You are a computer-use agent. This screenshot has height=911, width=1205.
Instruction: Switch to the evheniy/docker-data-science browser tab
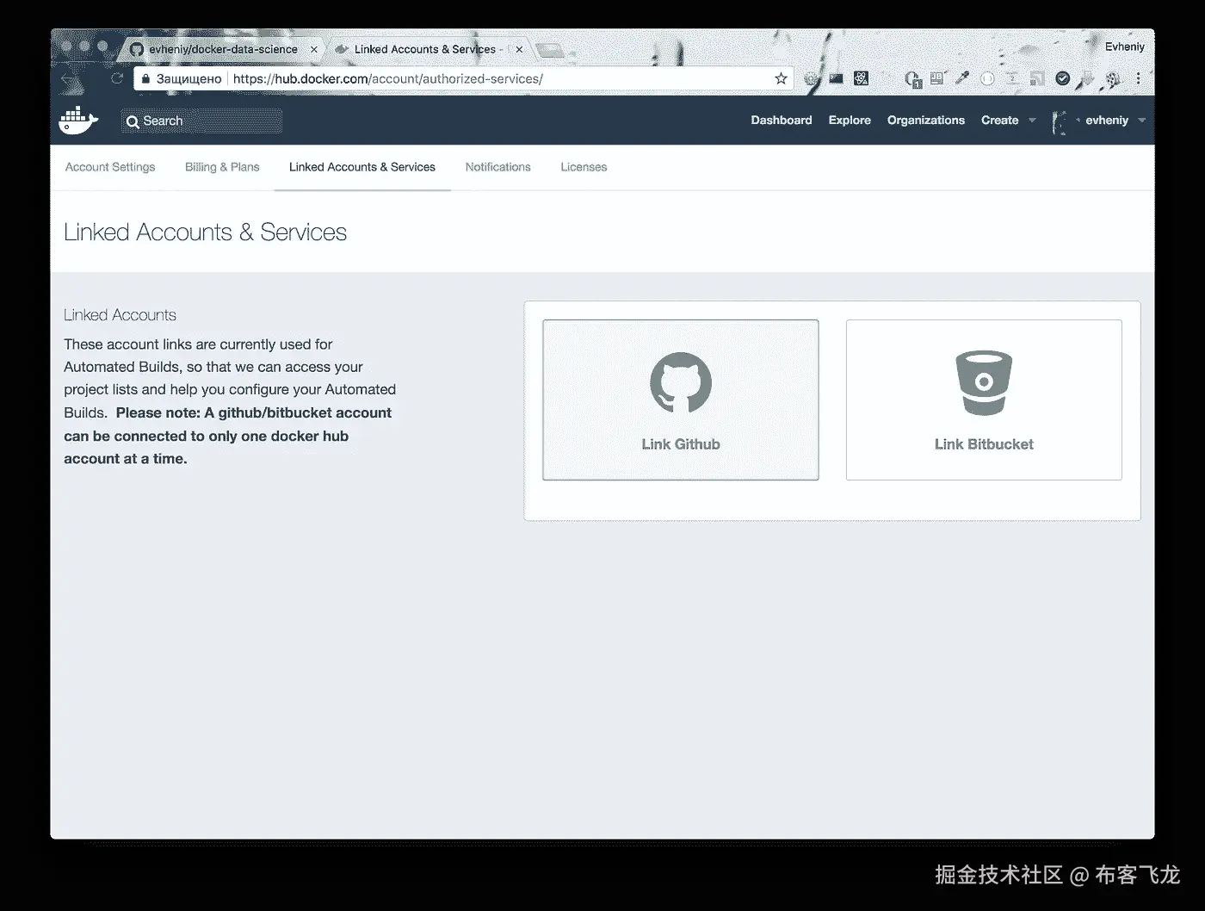(222, 49)
